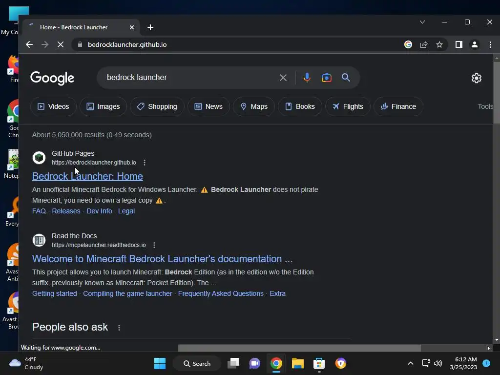The height and width of the screenshot is (375, 500).
Task: Switch to Flights results
Action: (x=348, y=106)
